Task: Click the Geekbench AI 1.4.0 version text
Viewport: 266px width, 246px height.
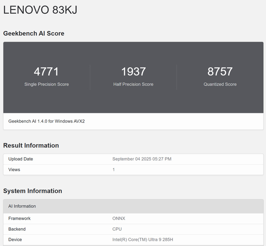Action: tap(46, 121)
